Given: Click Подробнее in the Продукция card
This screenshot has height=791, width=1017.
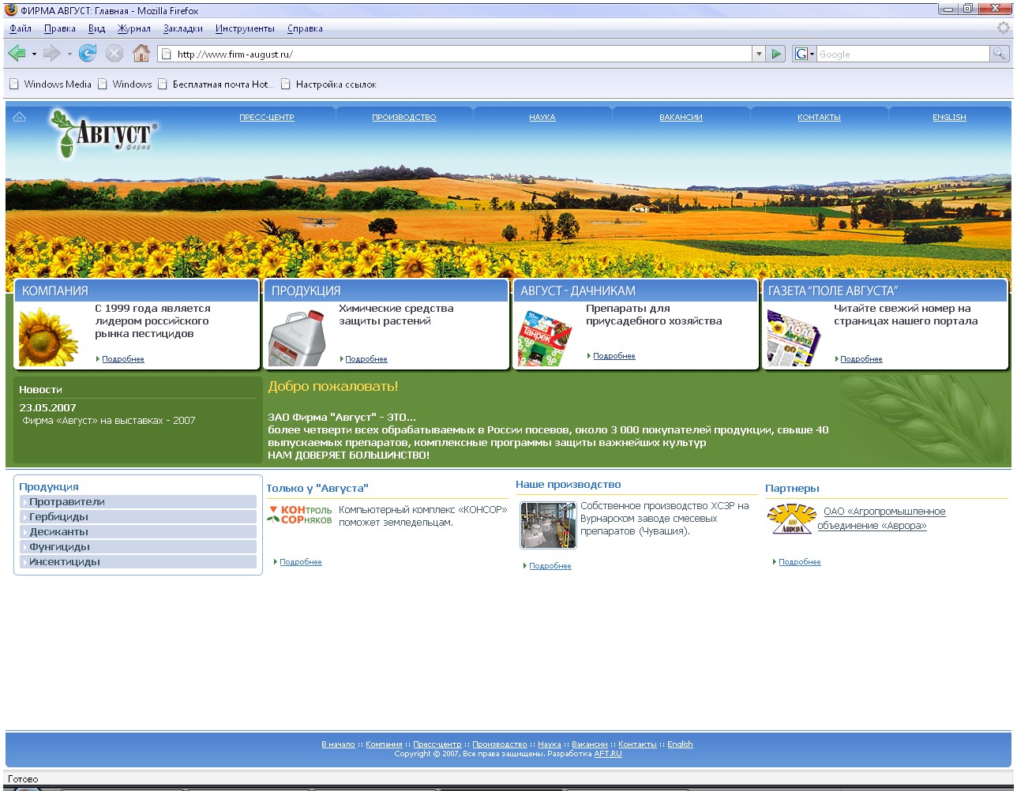Looking at the screenshot, I should [366, 359].
